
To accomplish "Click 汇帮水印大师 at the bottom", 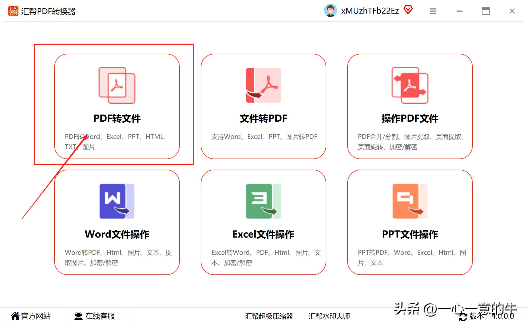I will click(x=329, y=316).
